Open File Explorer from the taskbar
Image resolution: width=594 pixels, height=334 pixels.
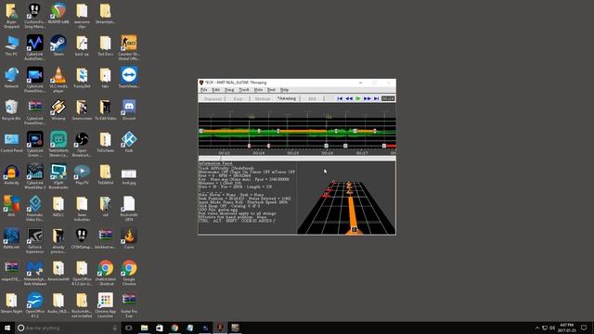click(145, 328)
